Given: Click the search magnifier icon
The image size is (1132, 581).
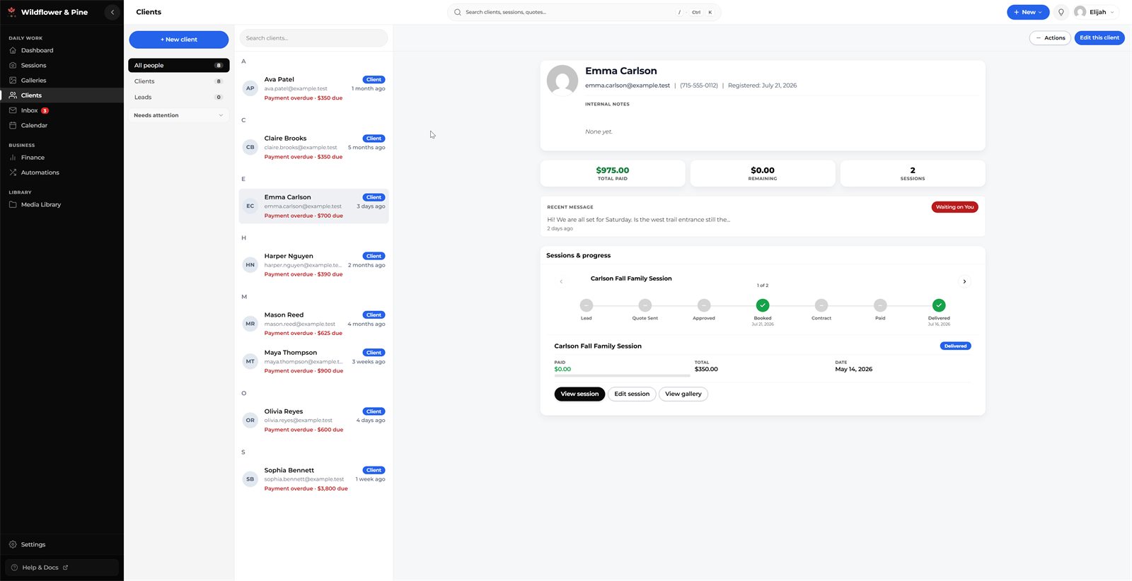Looking at the screenshot, I should [x=458, y=12].
